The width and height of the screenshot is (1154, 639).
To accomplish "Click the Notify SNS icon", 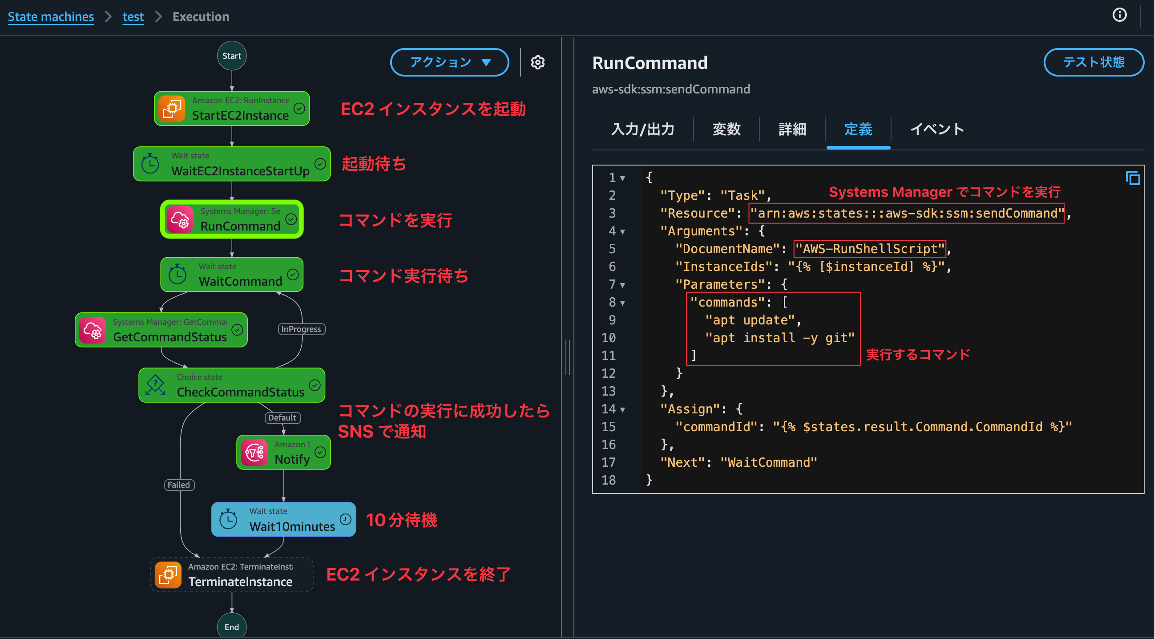I will (x=254, y=452).
